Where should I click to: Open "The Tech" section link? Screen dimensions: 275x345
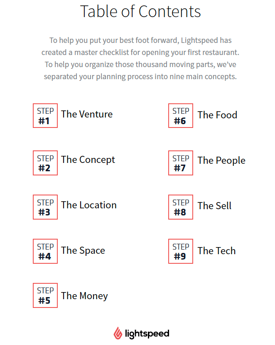pyautogui.click(x=216, y=251)
